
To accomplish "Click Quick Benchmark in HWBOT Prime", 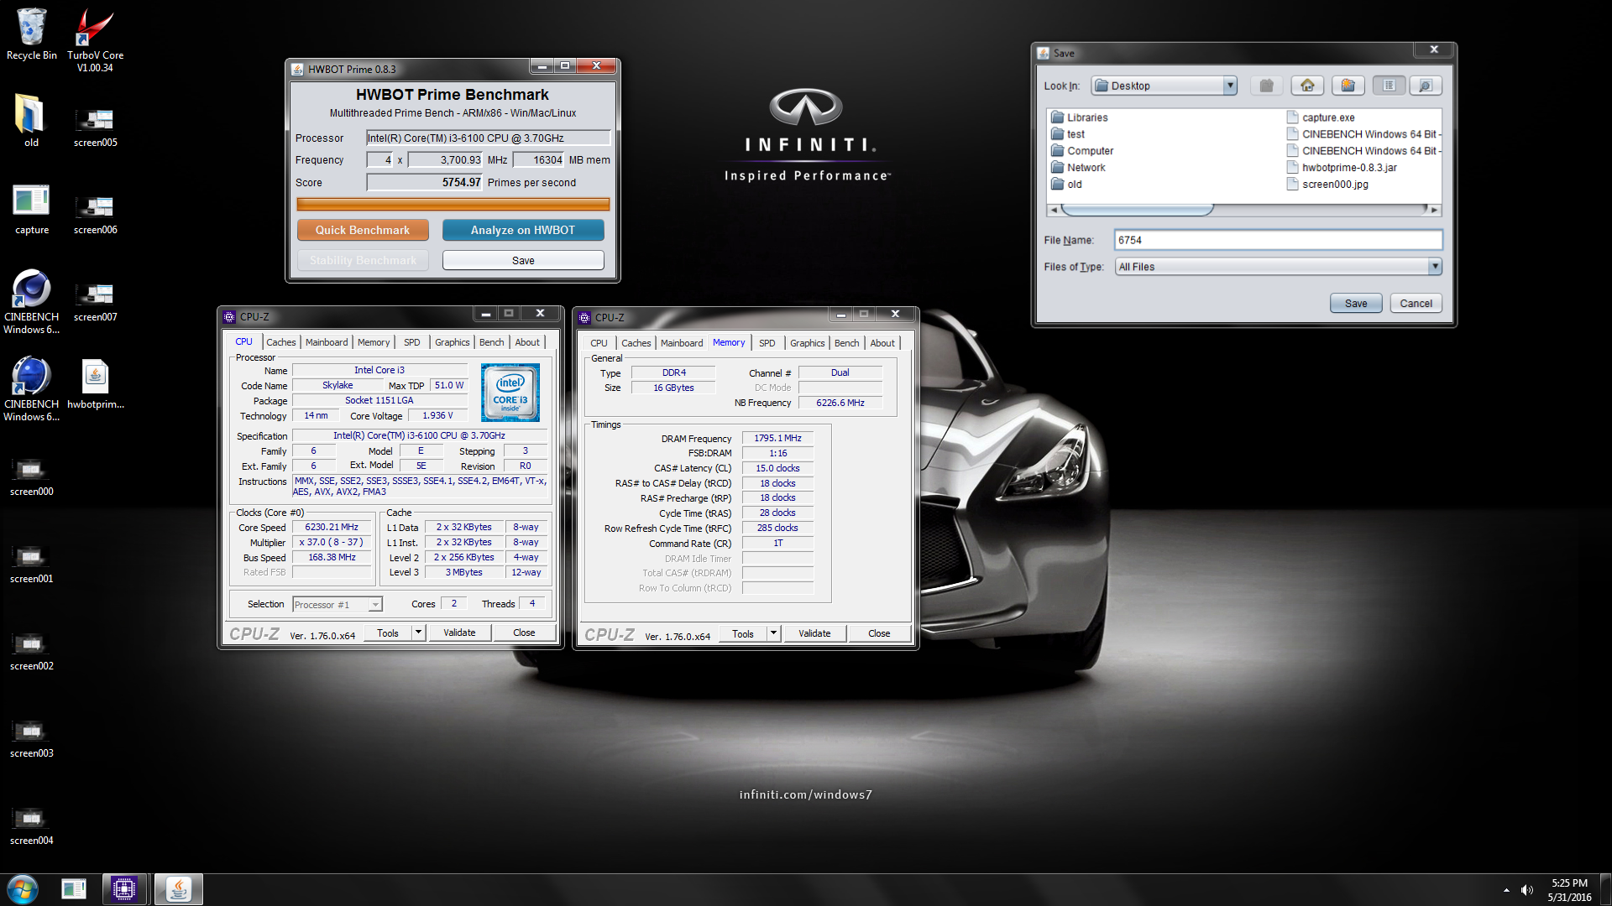I will [363, 230].
